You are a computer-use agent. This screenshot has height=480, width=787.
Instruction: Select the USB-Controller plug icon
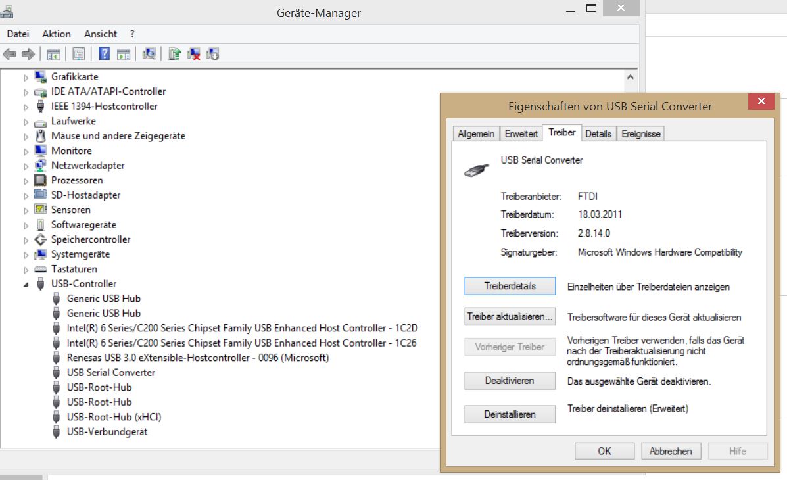[x=41, y=283]
